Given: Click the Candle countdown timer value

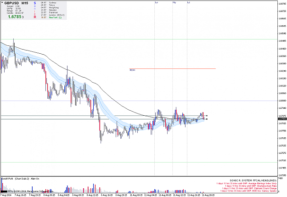Looking at the screenshot, I should point(19,13).
